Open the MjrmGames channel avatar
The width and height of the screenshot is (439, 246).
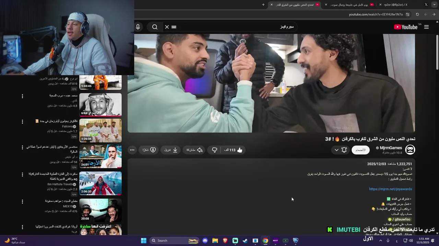point(410,150)
